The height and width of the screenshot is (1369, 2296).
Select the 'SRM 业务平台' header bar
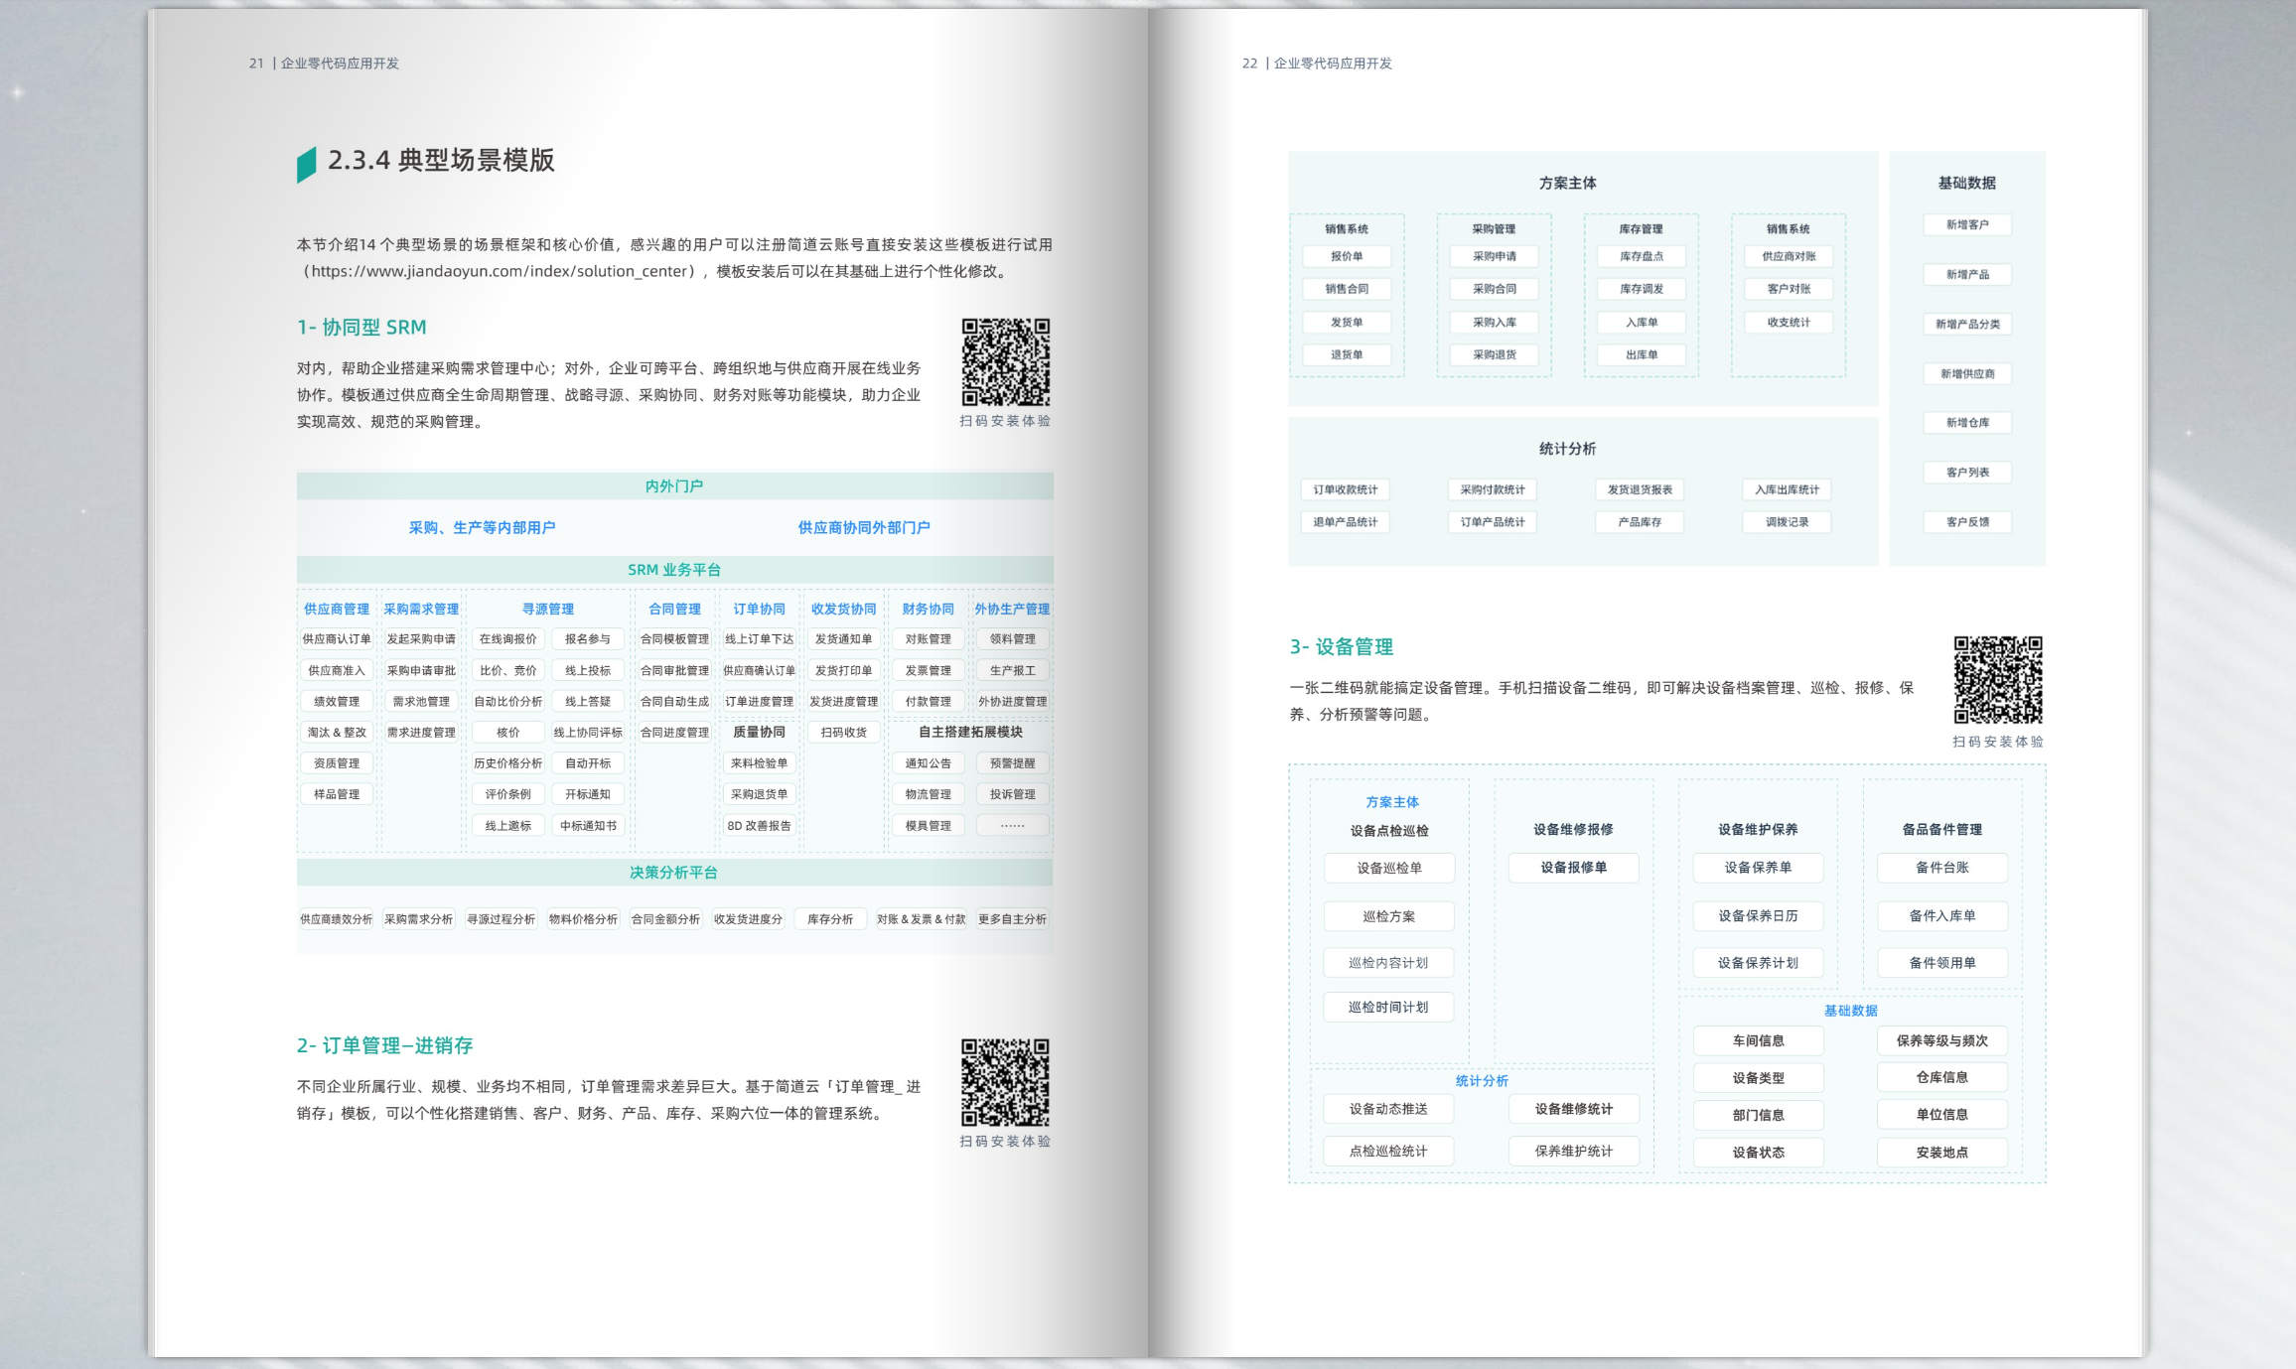click(x=674, y=569)
